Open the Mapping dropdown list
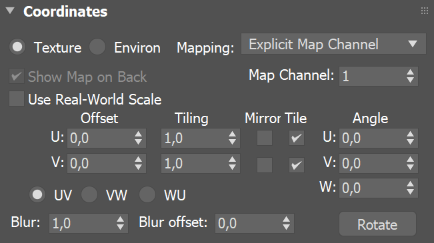434x243 pixels. [333, 44]
